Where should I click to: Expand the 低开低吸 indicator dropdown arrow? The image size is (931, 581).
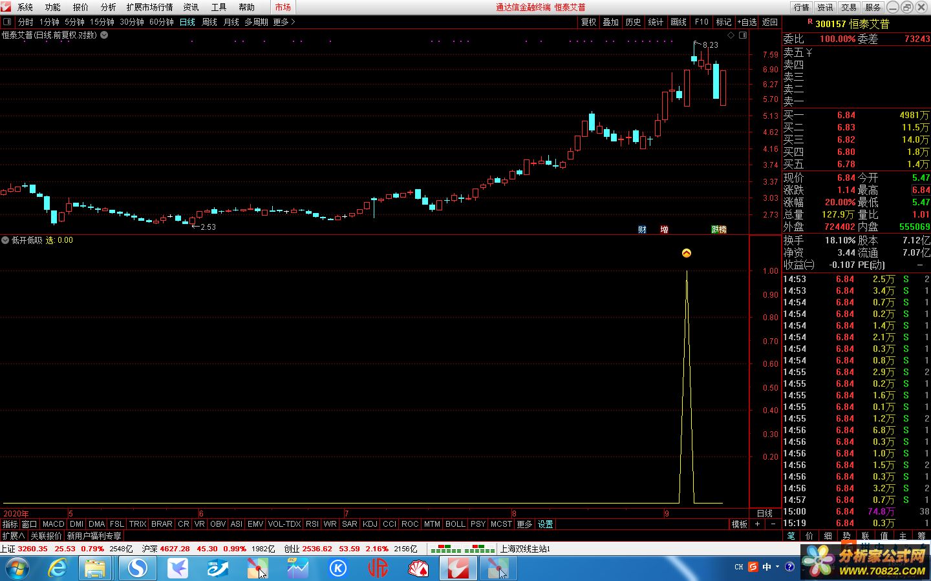[5, 240]
